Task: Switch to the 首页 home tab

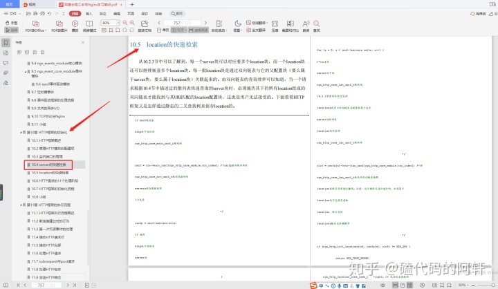Action: 10,4
